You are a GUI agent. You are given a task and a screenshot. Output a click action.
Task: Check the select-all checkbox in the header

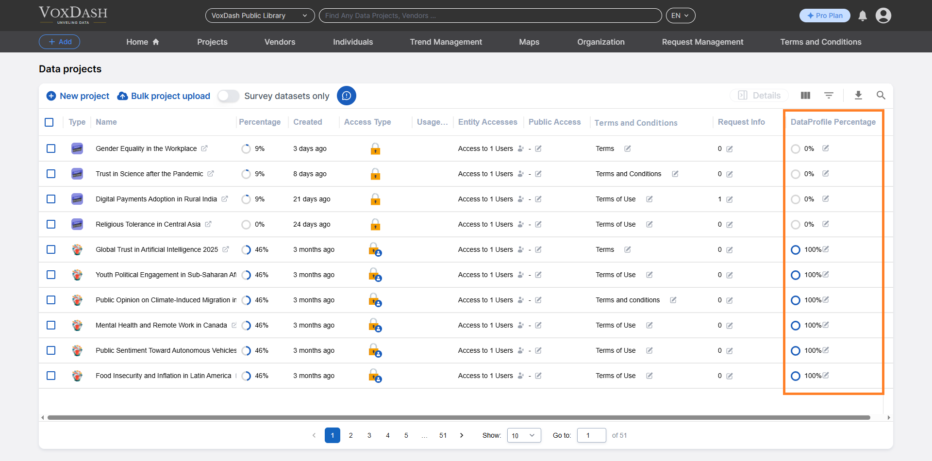(49, 122)
